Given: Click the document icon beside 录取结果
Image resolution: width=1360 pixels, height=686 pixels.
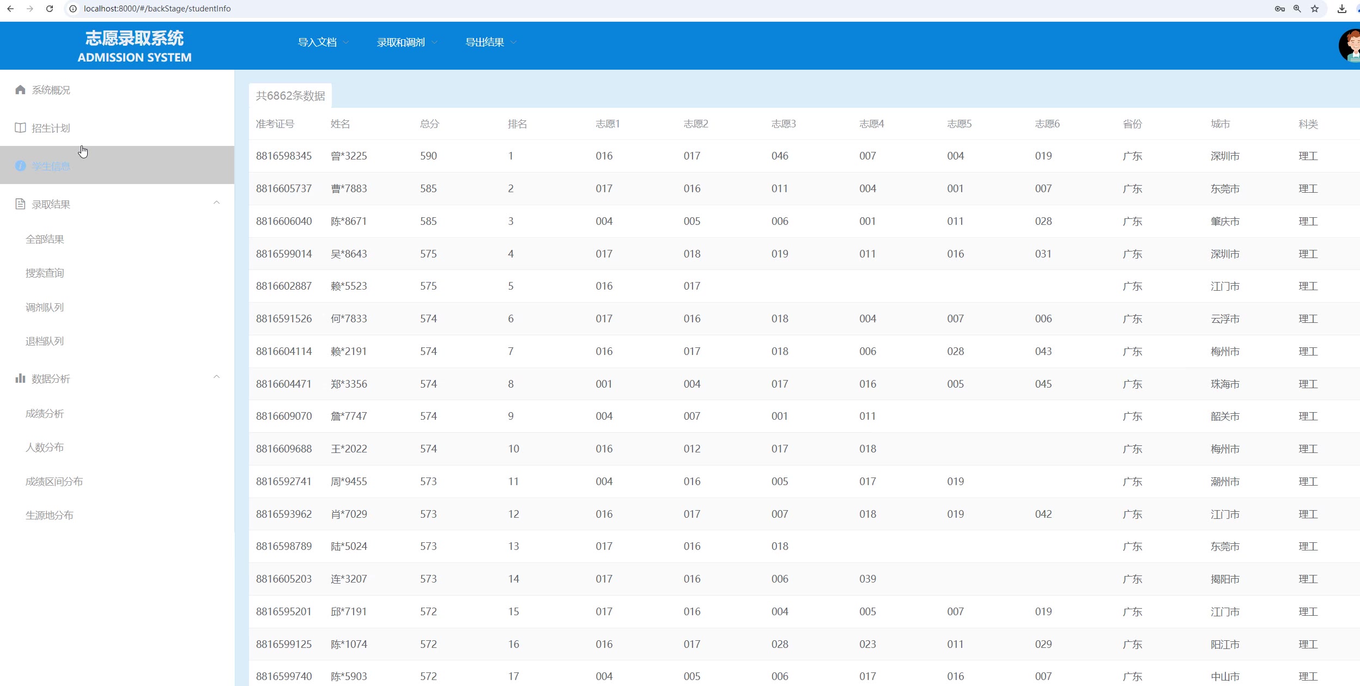Looking at the screenshot, I should tap(20, 204).
